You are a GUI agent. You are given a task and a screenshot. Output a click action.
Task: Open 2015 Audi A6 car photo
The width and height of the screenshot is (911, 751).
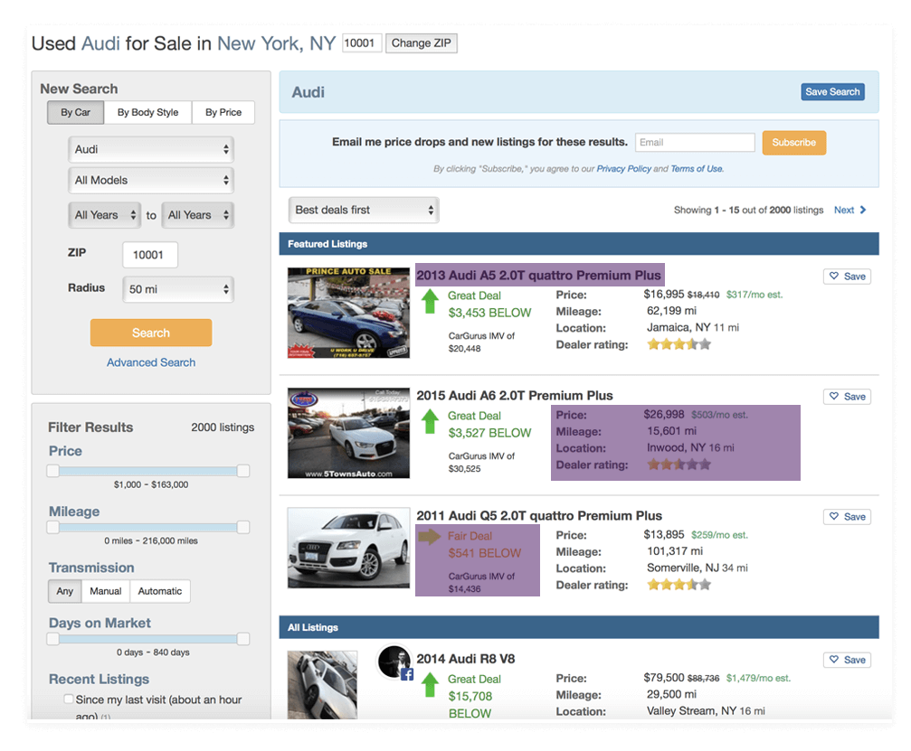coord(348,433)
